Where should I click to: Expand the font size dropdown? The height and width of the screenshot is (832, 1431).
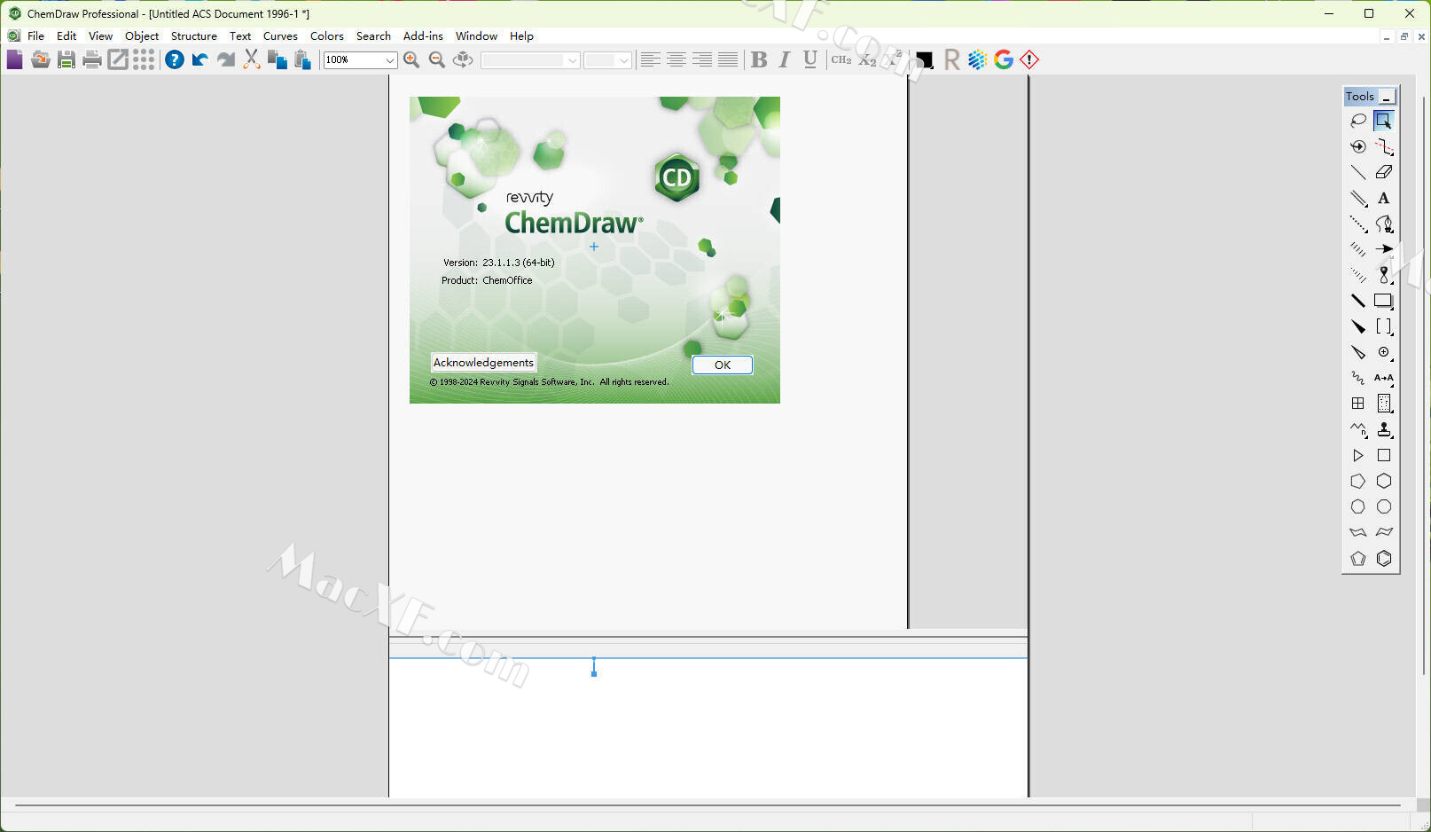pos(623,60)
